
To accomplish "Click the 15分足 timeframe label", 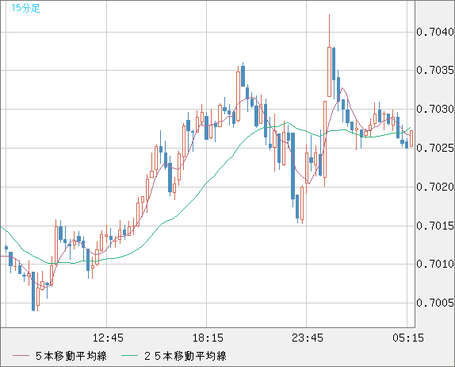I will pos(25,8).
